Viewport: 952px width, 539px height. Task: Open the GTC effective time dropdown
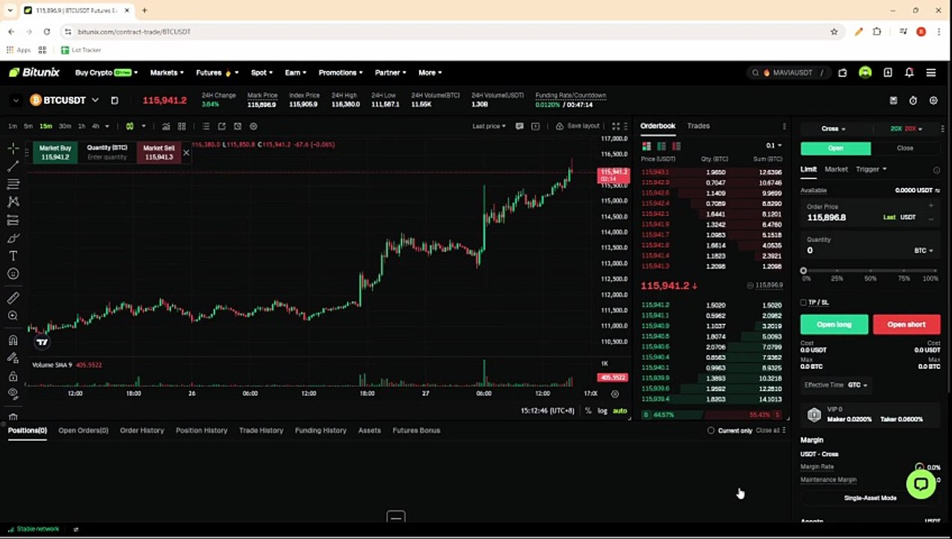coord(858,386)
